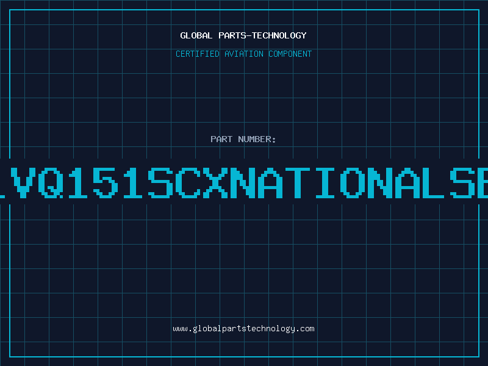Click the CERTIFIED word in the subtitle
Viewport: 488px width, 366px height.
pyautogui.click(x=198, y=54)
